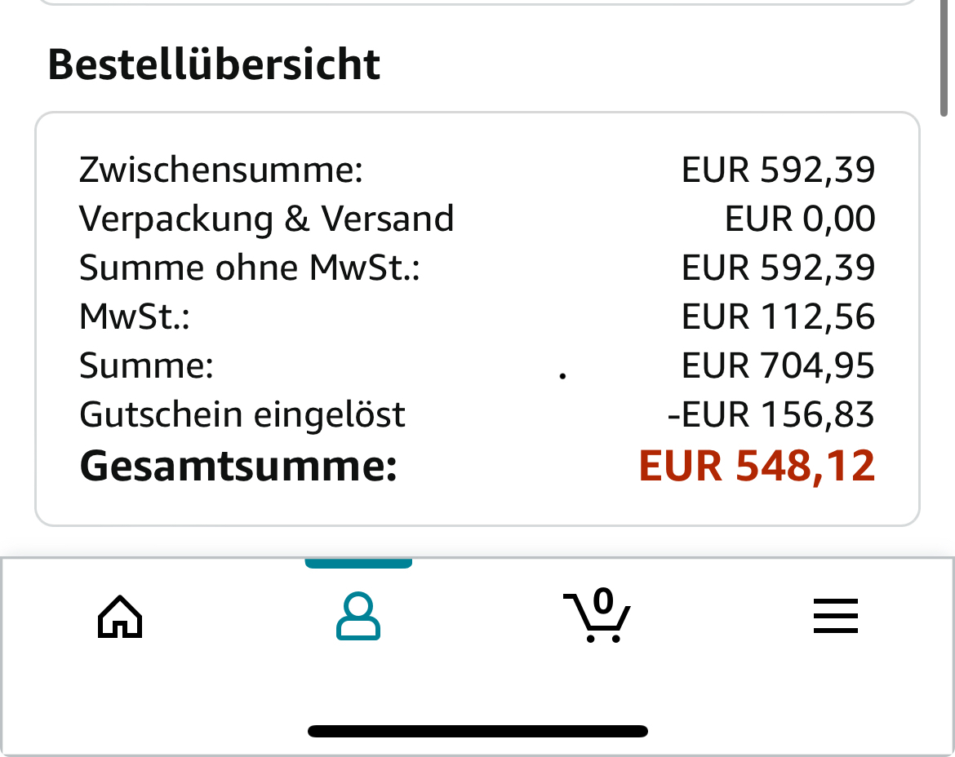This screenshot has height=757, width=955.
Task: Open the hamburger menu icon
Action: click(836, 616)
